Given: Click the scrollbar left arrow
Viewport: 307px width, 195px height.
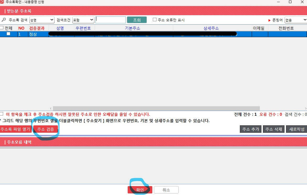Looking at the screenshot, I should click(51, 108).
